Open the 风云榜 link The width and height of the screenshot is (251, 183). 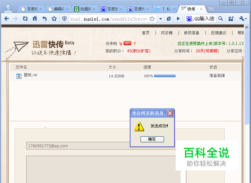point(167,33)
